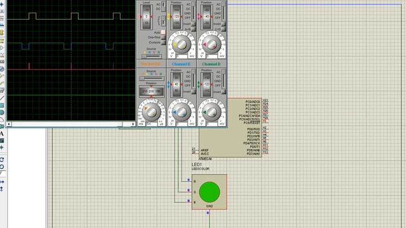406x228 pixels.
Task: Select the 2D line drawing tool
Action: pos(2,98)
